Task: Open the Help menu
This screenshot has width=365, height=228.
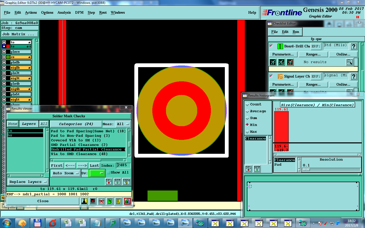Action: click(252, 13)
